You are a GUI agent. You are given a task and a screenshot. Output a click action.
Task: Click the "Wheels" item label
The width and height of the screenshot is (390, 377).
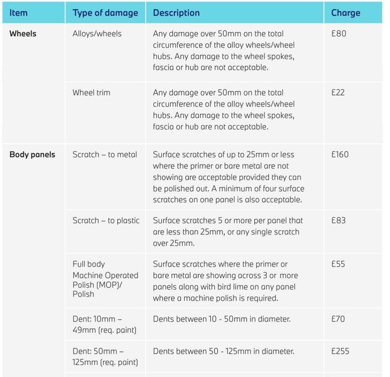pyautogui.click(x=23, y=34)
